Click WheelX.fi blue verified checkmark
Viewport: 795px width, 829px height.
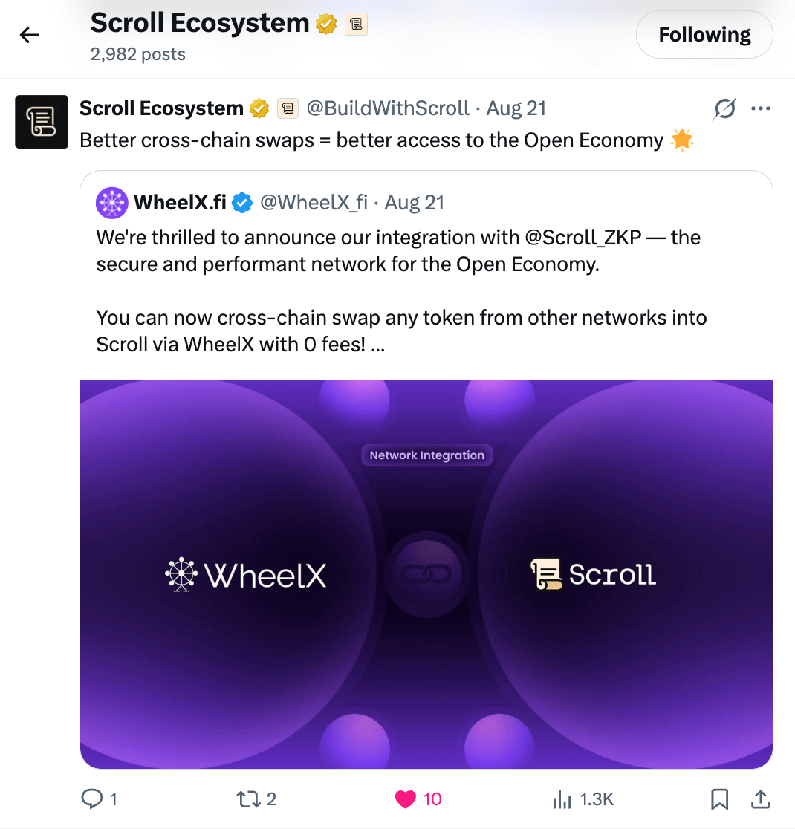pyautogui.click(x=242, y=202)
